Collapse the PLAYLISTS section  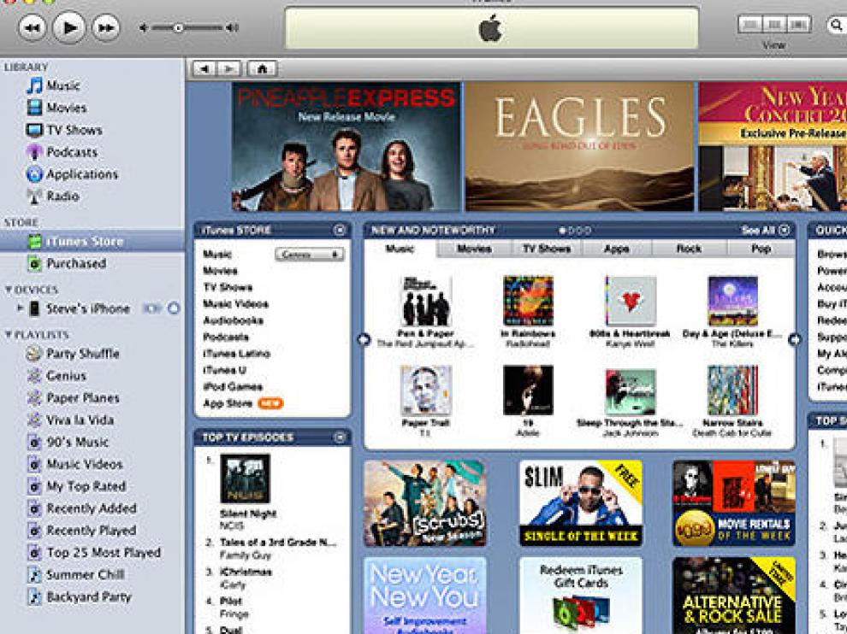[x=8, y=335]
